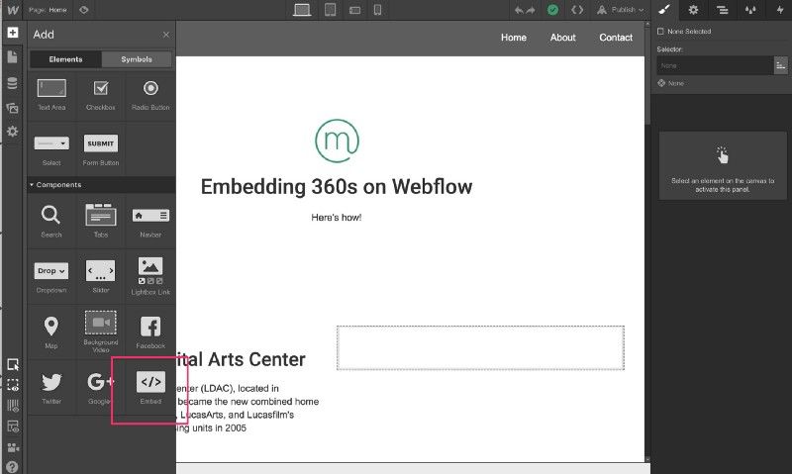This screenshot has width=792, height=474.
Task: Select the Arts Center heading
Action: click(242, 359)
